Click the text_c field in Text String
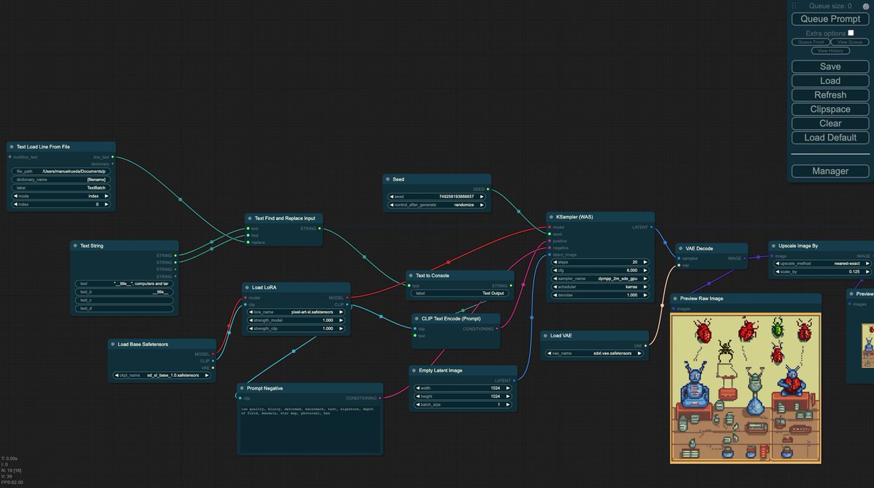874x488 pixels. click(x=125, y=300)
